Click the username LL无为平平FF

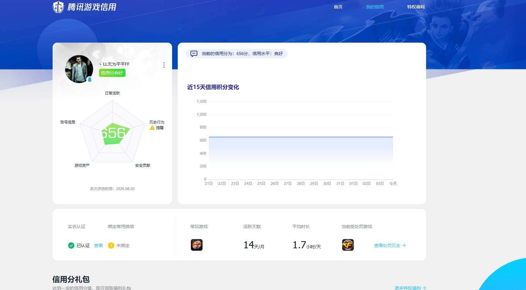[114, 64]
